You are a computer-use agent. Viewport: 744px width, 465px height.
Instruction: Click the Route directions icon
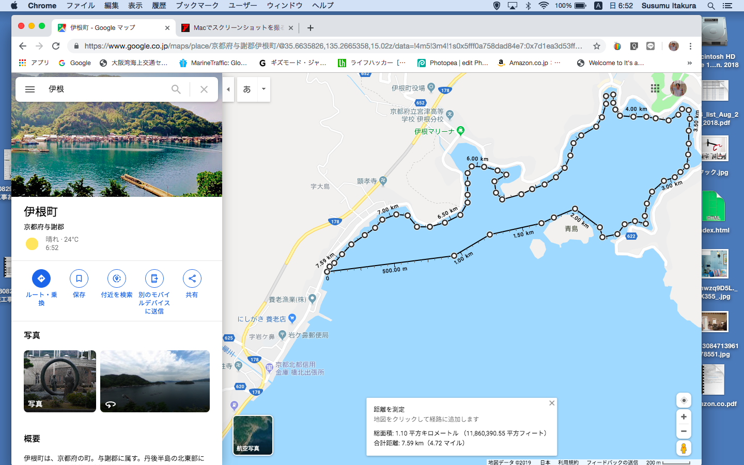tap(41, 278)
